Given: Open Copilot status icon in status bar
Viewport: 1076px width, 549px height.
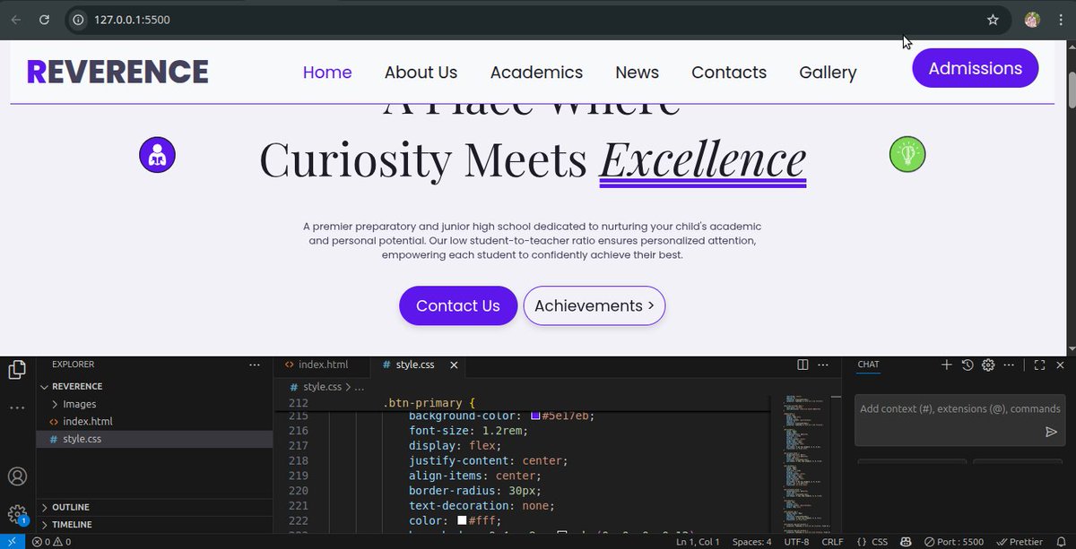Looking at the screenshot, I should pos(906,542).
